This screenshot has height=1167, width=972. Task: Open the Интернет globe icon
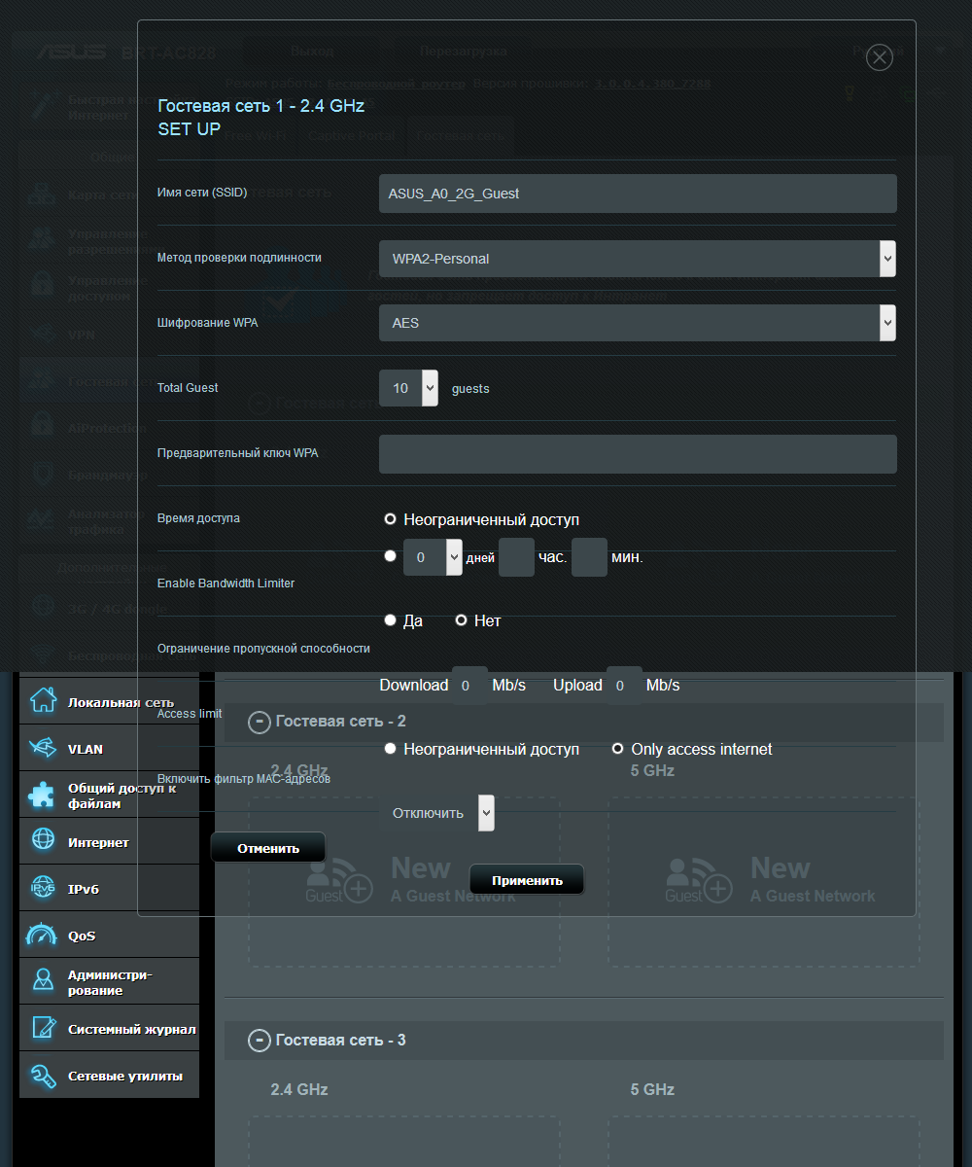pos(43,841)
